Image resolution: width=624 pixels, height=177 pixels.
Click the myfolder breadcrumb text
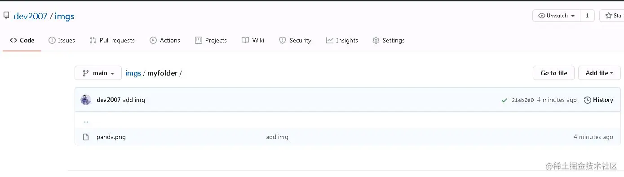162,73
